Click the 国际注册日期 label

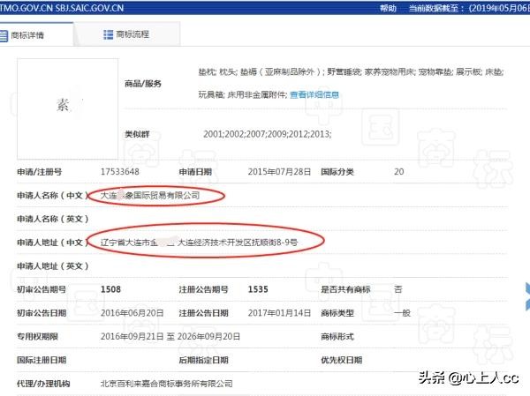point(42,360)
